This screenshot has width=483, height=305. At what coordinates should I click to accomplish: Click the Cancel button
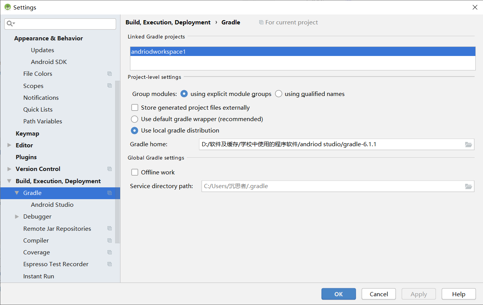point(379,294)
